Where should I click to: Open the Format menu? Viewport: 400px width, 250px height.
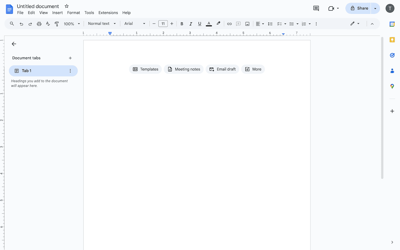tap(74, 13)
